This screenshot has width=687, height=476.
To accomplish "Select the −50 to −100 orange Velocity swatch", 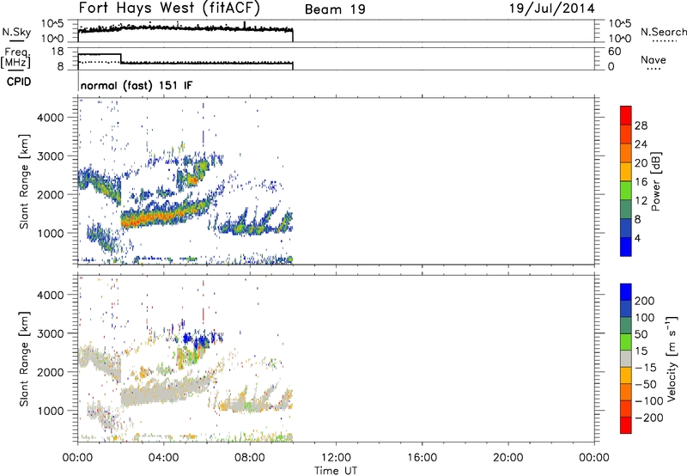I will point(626,393).
